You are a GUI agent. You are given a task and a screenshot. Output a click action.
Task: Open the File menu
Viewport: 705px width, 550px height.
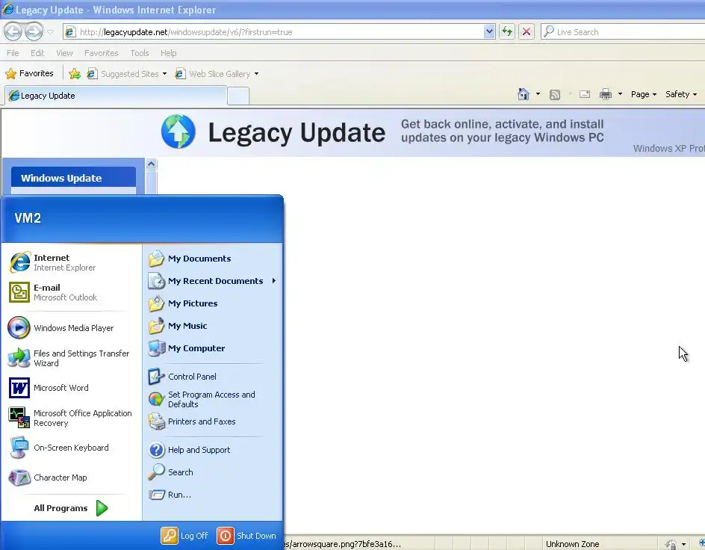point(13,53)
